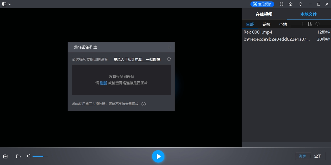The height and width of the screenshot is (165, 331).
Task: Select the 本地 filter option
Action: [283, 24]
